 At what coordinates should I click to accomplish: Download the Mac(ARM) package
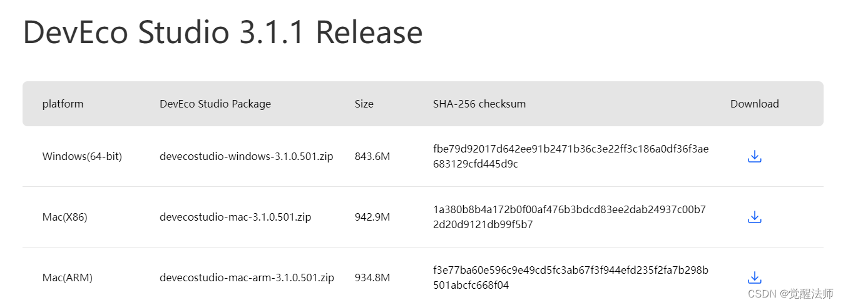[754, 277]
